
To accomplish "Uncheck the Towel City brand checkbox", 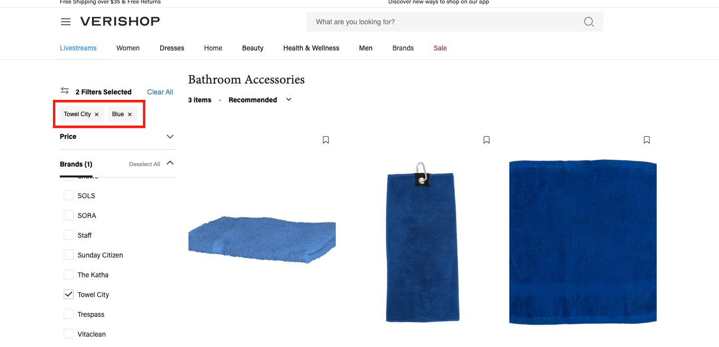I will (69, 294).
